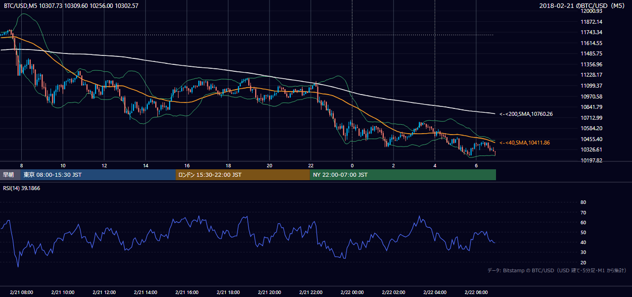Click price axis value 10970.58

click(592, 97)
